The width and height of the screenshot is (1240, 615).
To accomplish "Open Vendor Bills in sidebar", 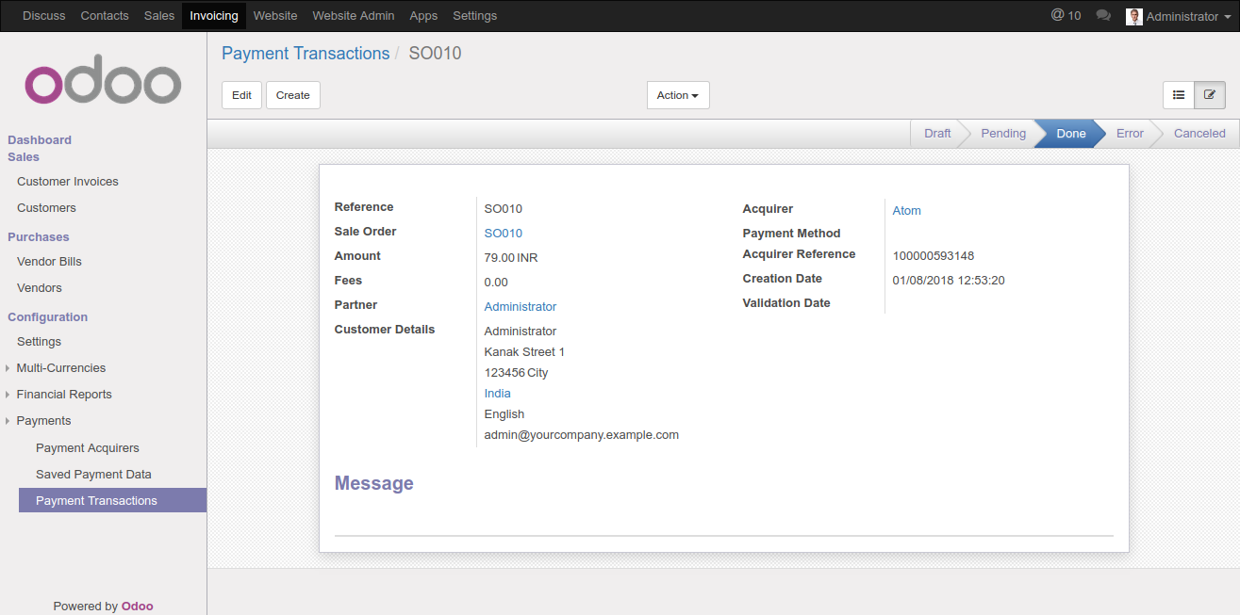I will [x=49, y=262].
